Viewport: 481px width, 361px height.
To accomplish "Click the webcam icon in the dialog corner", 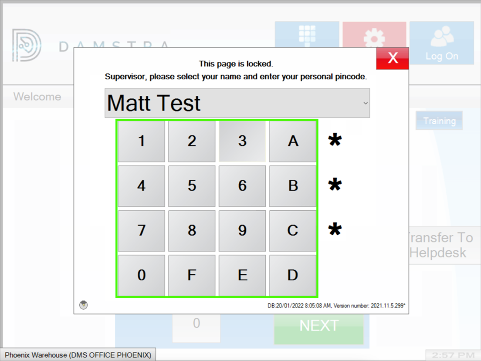I will pyautogui.click(x=83, y=305).
